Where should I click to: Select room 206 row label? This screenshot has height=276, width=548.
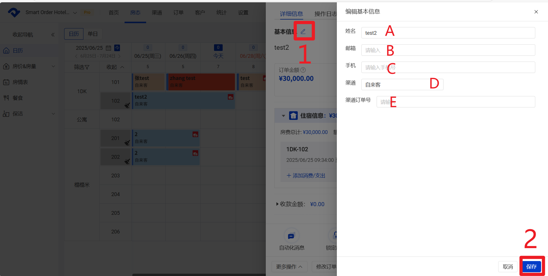click(x=115, y=232)
